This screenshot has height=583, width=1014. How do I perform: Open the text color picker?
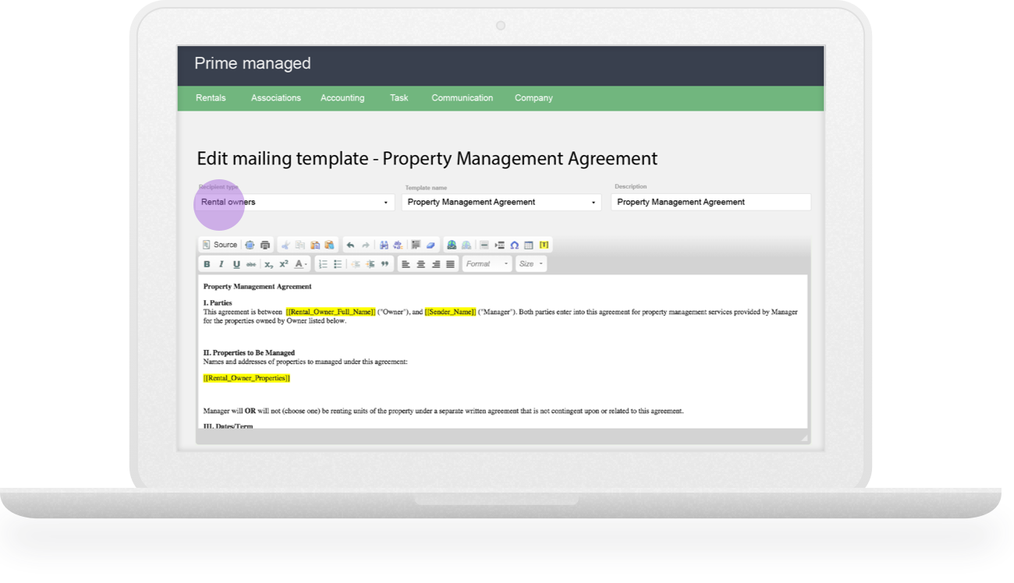tap(300, 263)
